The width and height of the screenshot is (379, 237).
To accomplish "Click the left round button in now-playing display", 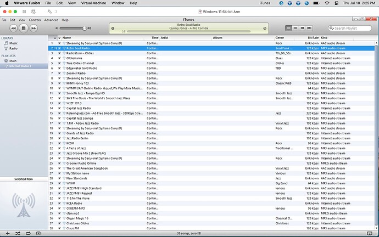I will click(113, 28).
